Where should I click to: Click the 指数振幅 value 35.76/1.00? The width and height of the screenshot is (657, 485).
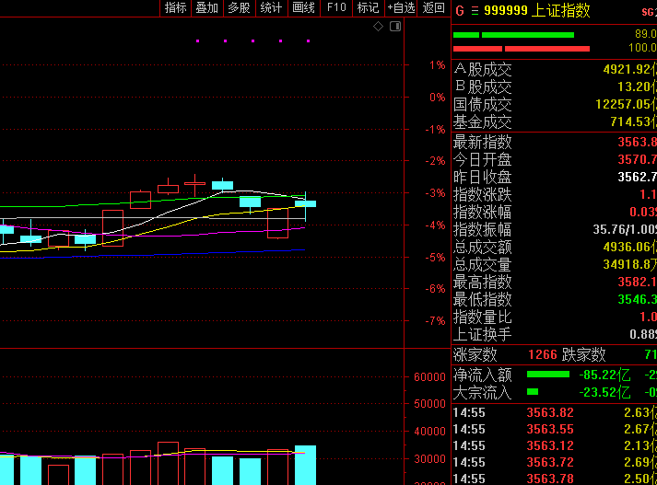pyautogui.click(x=625, y=230)
